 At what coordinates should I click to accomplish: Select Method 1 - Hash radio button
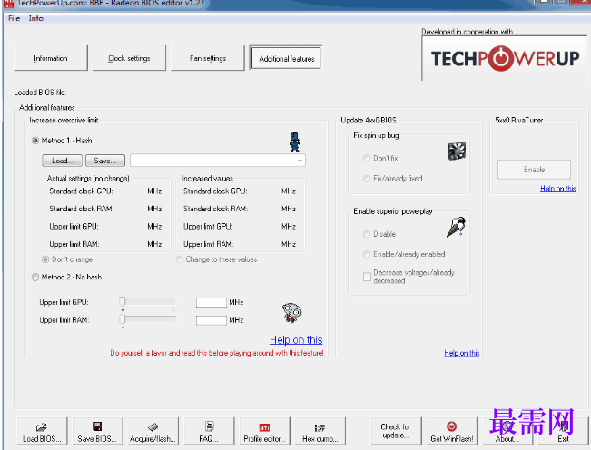(x=35, y=141)
